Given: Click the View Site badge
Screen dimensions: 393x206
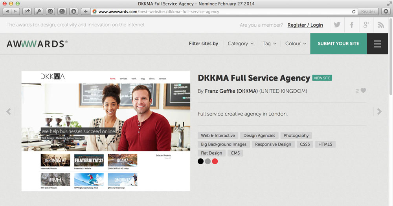Looking at the screenshot, I should tap(322, 78).
